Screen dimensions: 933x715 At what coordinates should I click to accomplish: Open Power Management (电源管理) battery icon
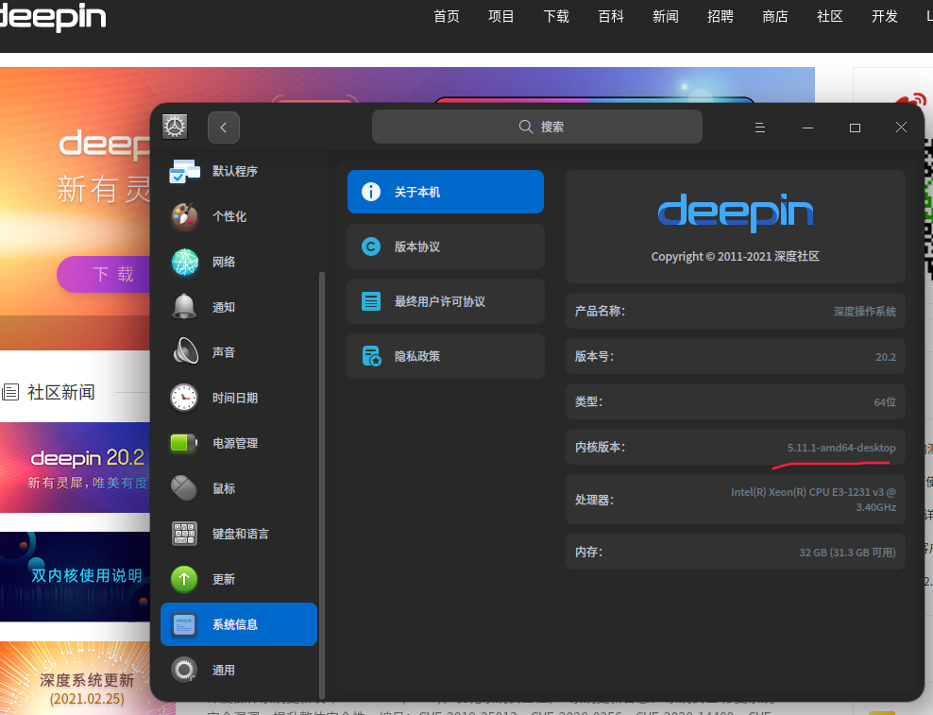coord(184,443)
